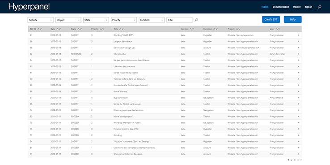Open entry 'Taille de la font dans les éditeurs.'
Image resolution: width=330 pixels, height=165 pixels.
tap(129, 79)
